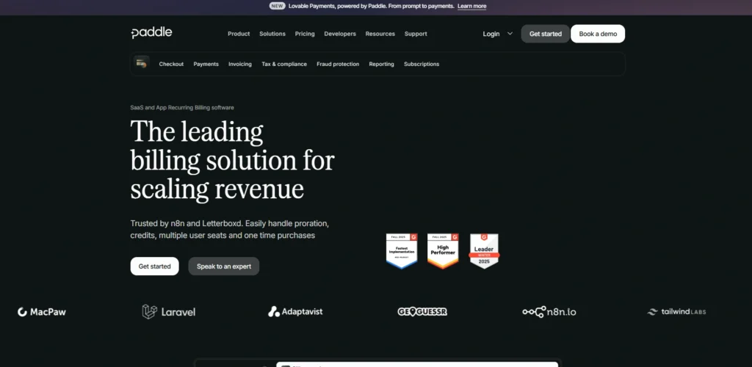Click the GeoGuessr logo
This screenshot has height=367, width=752.
pos(422,312)
